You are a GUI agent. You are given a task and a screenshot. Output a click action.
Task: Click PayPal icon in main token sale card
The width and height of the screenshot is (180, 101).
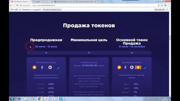point(145,67)
